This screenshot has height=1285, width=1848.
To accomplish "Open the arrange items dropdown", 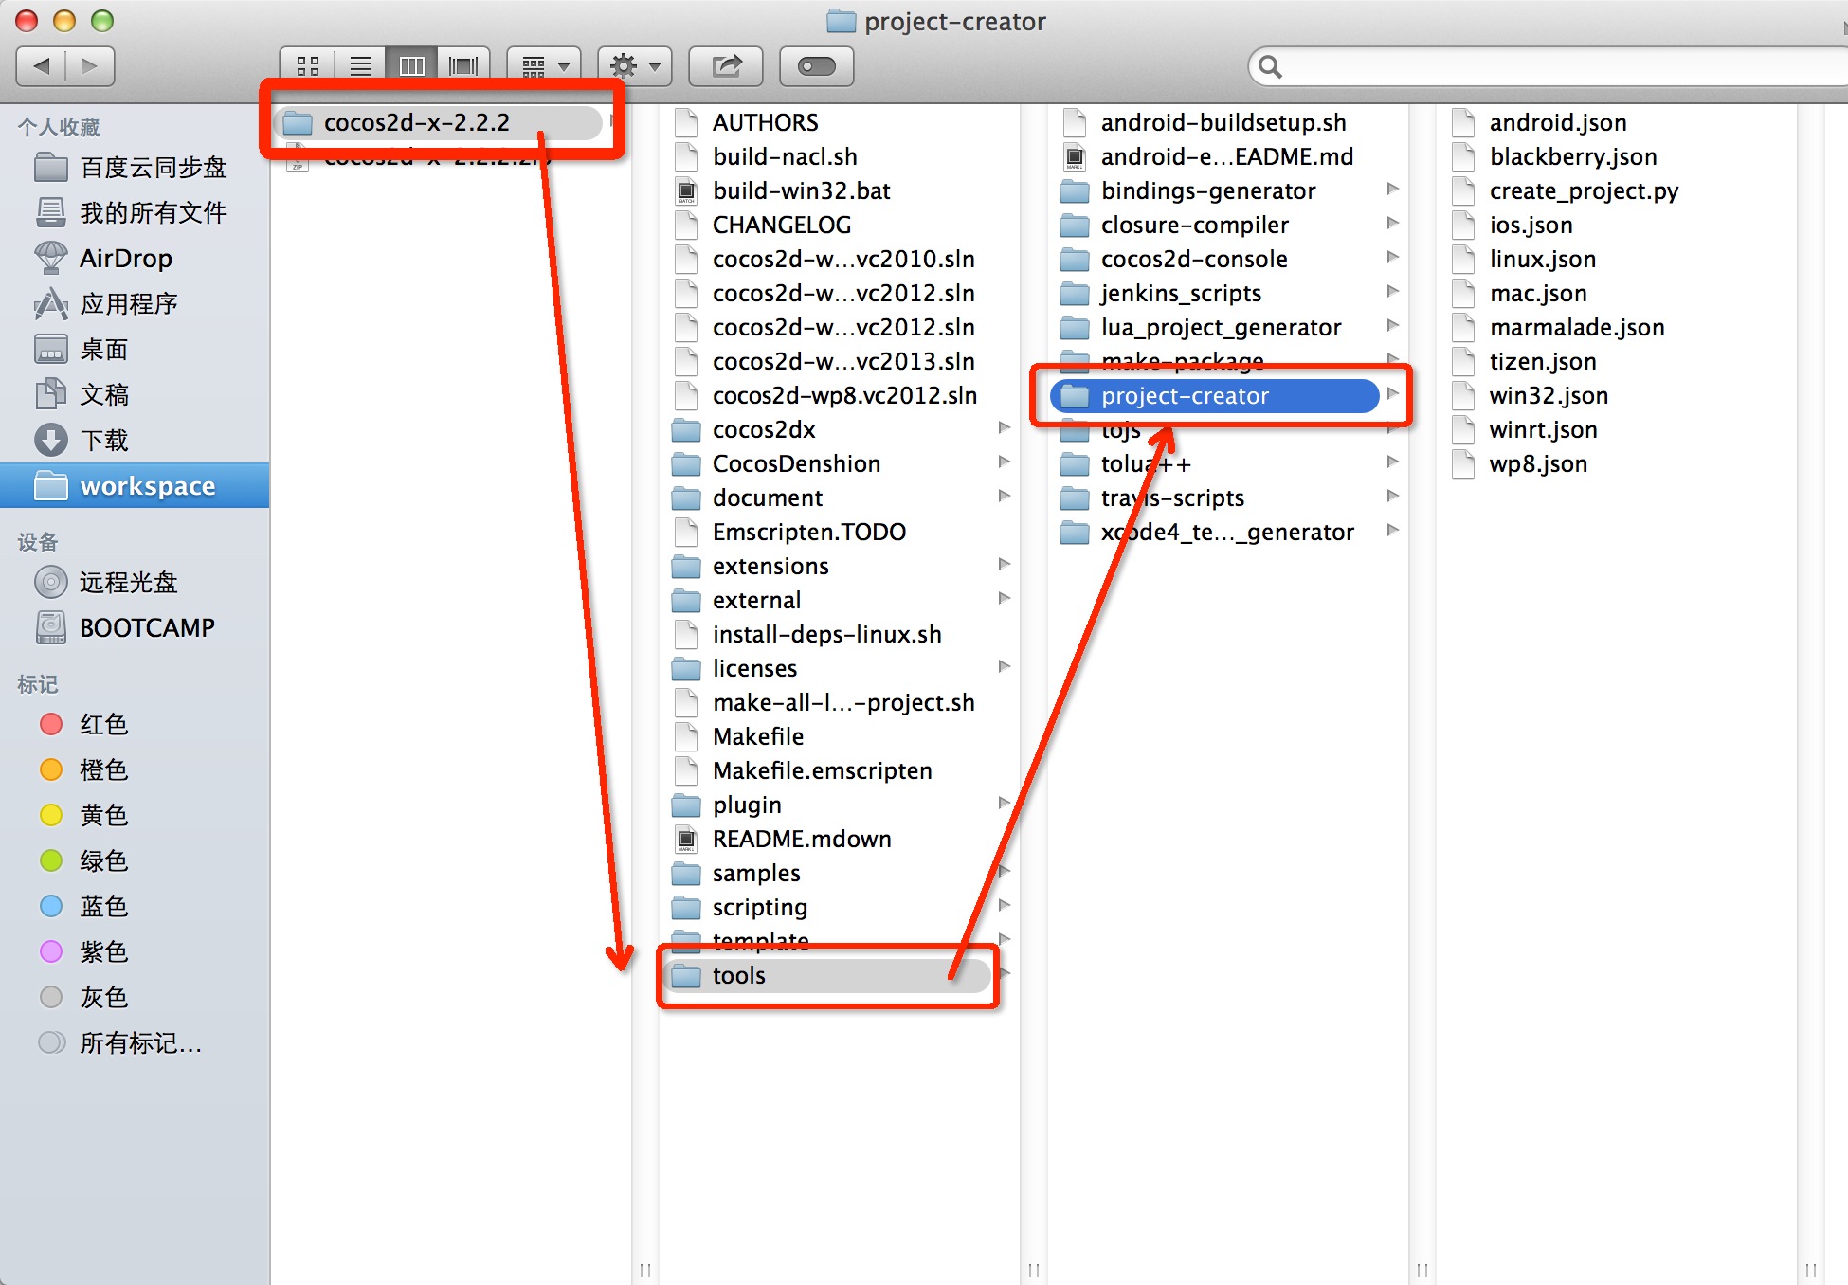I will click(x=544, y=66).
